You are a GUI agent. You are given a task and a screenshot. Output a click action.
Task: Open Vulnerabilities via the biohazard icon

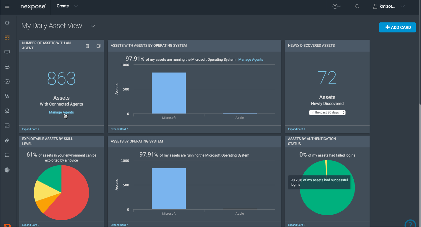point(7,67)
